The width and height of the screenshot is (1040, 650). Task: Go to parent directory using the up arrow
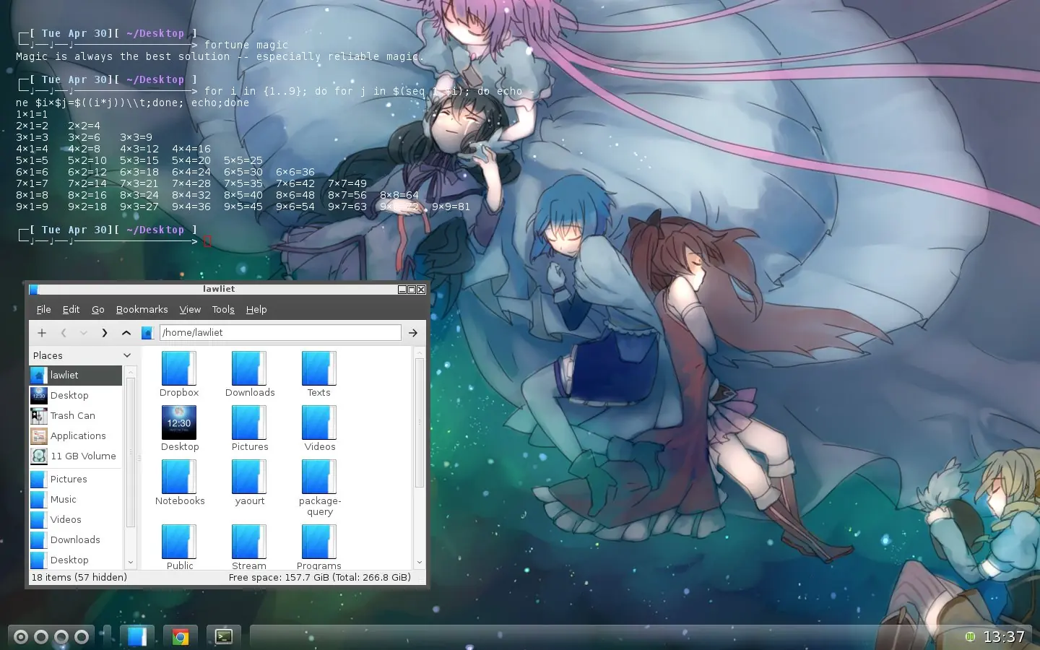pos(126,333)
